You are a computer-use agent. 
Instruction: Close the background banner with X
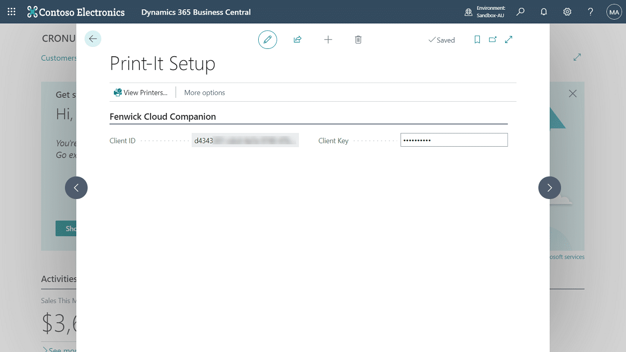pos(573,93)
